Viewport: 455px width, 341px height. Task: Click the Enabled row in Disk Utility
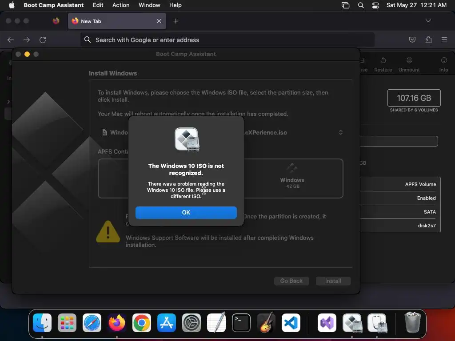coord(400,198)
